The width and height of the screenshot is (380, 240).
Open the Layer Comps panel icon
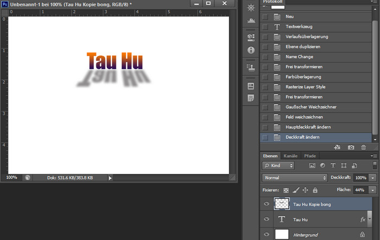(x=251, y=86)
